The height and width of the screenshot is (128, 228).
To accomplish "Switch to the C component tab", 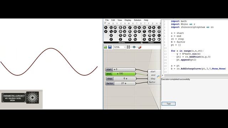I will [x=121, y=23].
